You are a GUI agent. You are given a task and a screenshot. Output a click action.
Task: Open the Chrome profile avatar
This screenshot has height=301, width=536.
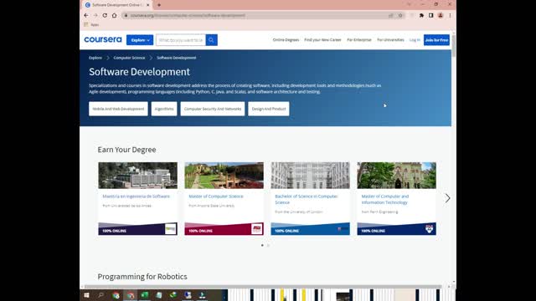pyautogui.click(x=441, y=15)
